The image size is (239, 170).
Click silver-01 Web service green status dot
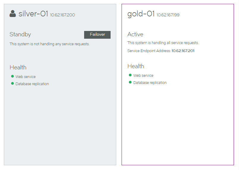tap(12, 76)
